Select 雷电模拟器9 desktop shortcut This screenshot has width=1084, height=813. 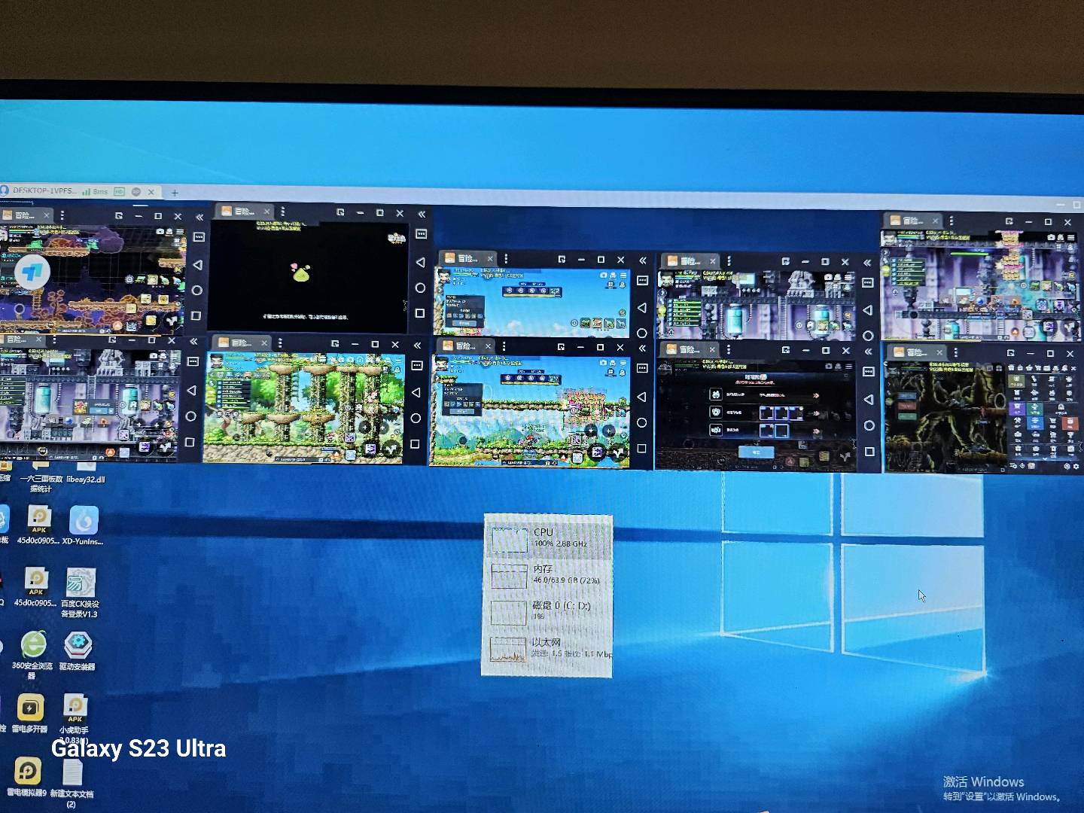28,776
